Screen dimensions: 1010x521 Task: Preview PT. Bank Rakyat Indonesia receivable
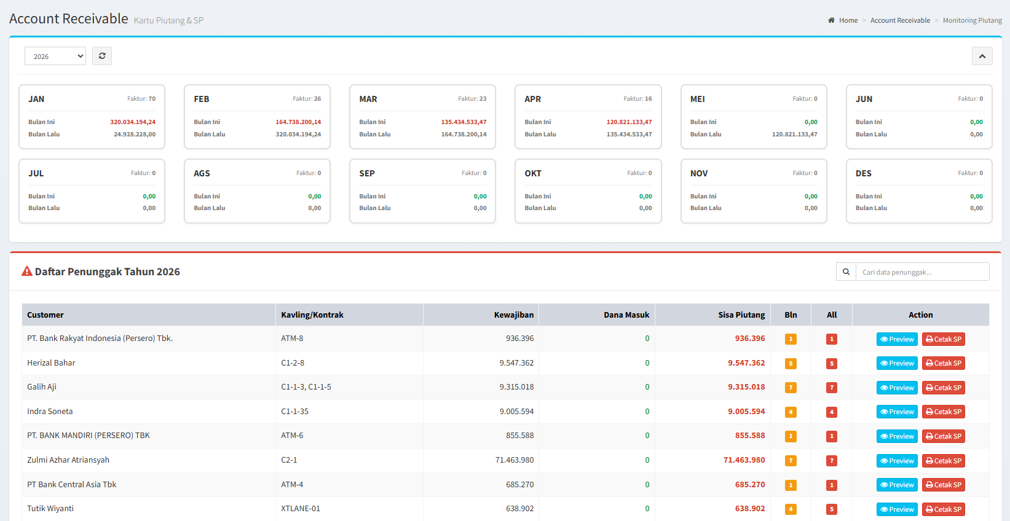click(x=897, y=339)
